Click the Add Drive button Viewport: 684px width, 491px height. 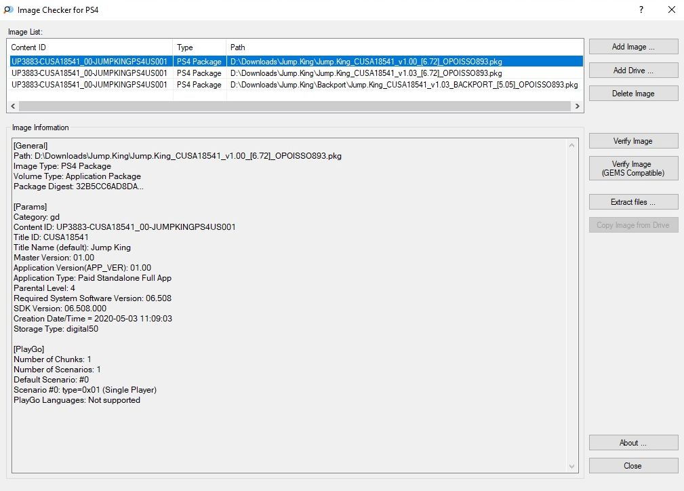(633, 71)
